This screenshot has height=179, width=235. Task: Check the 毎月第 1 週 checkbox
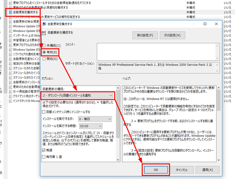44,157
